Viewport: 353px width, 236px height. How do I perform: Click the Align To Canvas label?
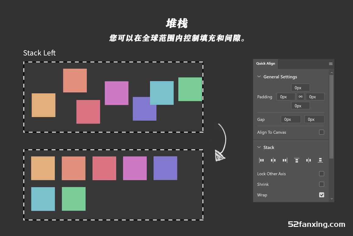coord(272,132)
